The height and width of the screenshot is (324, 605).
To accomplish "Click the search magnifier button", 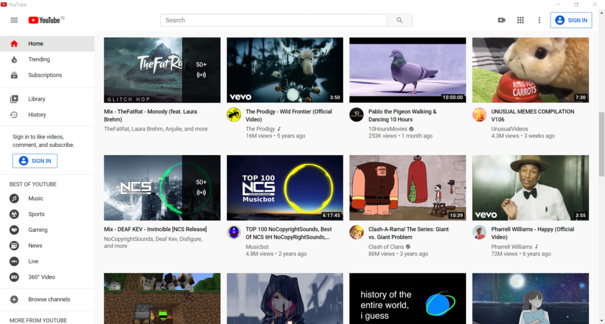I will 399,20.
